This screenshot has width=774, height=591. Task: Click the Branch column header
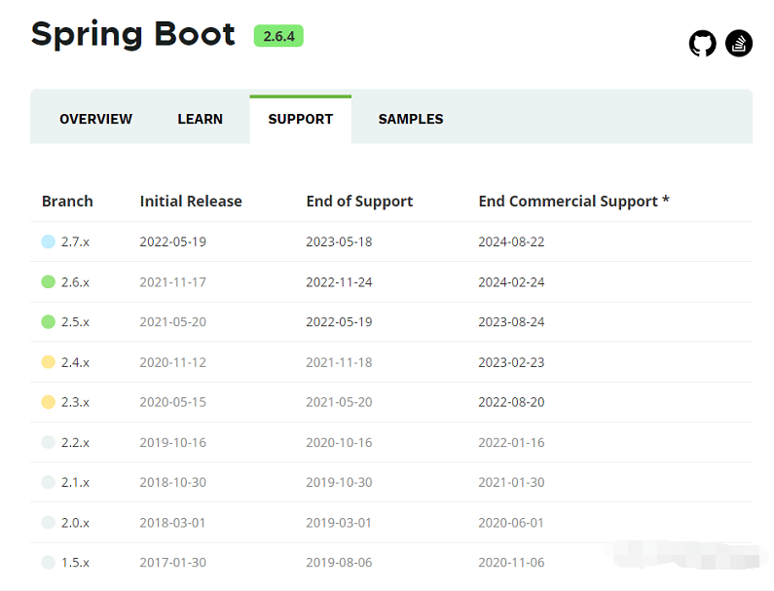67,201
